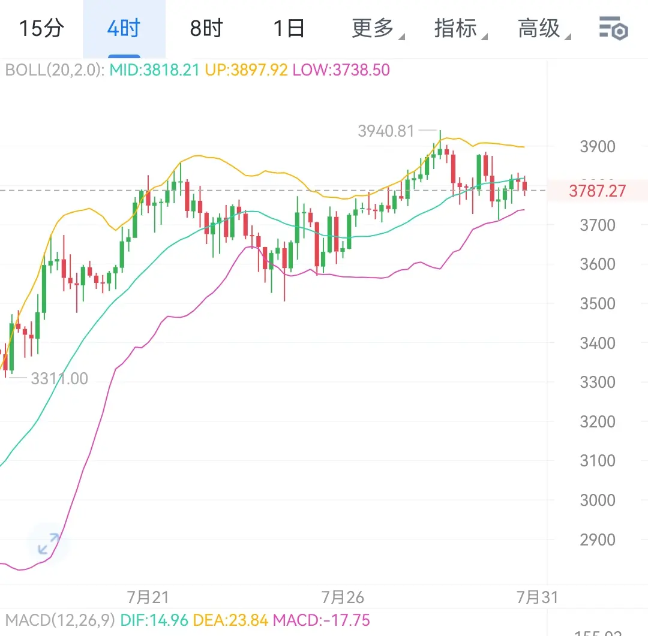This screenshot has width=648, height=636.
Task: Tap the MACD:-17.75 value
Action: pos(322,620)
